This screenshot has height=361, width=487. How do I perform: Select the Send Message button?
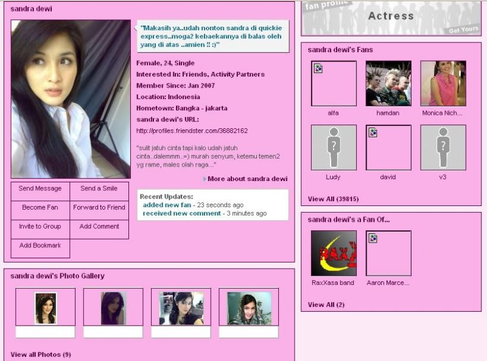40,189
